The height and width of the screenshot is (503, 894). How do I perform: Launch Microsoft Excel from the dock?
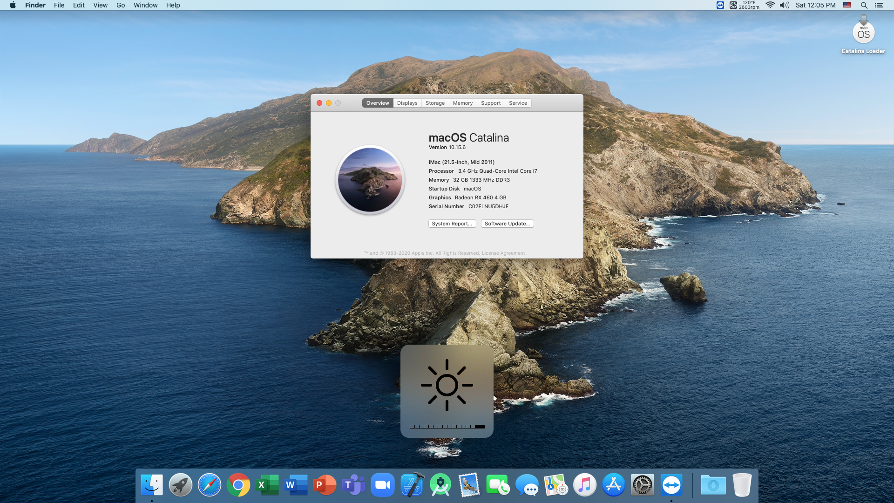pyautogui.click(x=267, y=485)
